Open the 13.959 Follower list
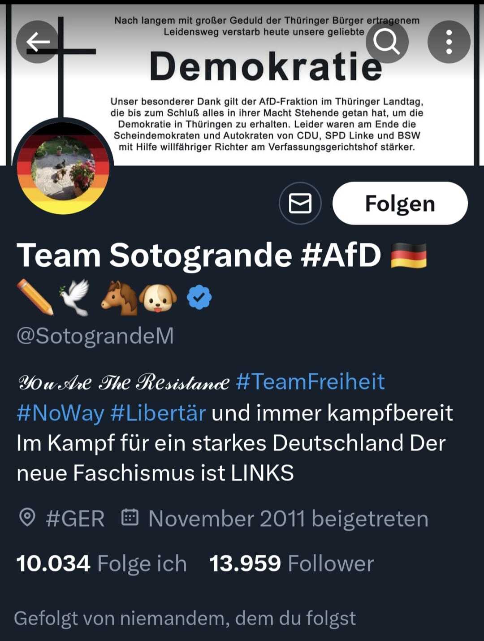This screenshot has height=641, width=484. coord(292,563)
